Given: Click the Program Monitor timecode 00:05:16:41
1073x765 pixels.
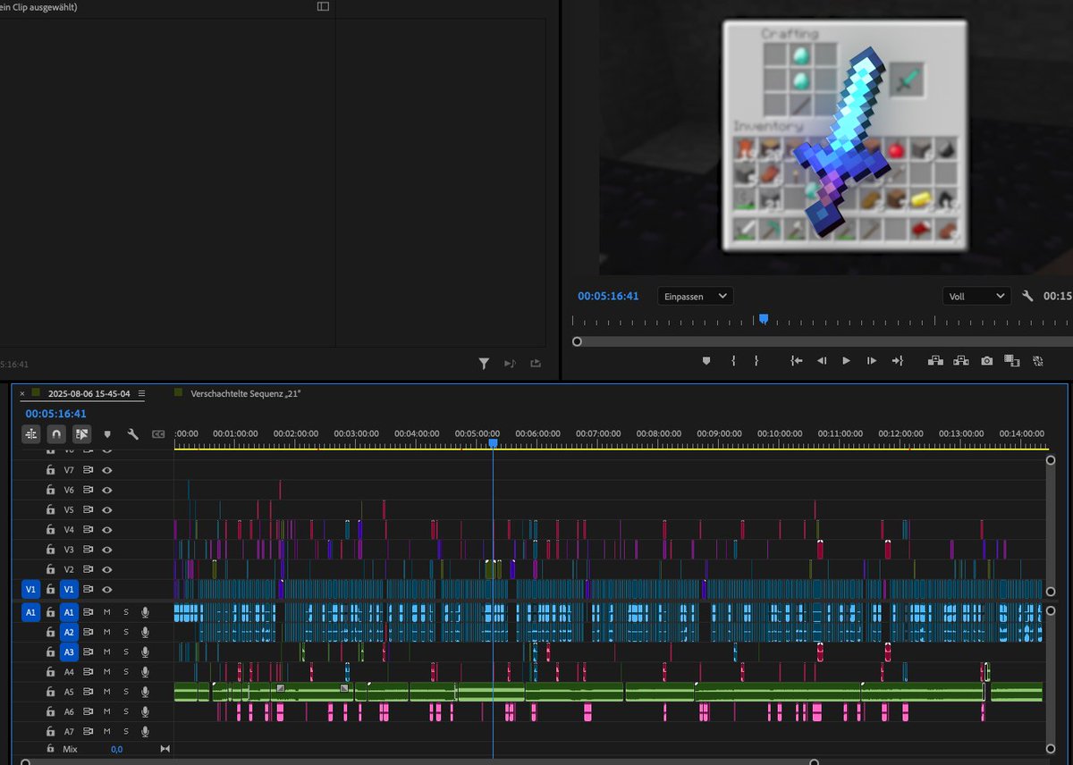Looking at the screenshot, I should pyautogui.click(x=608, y=296).
